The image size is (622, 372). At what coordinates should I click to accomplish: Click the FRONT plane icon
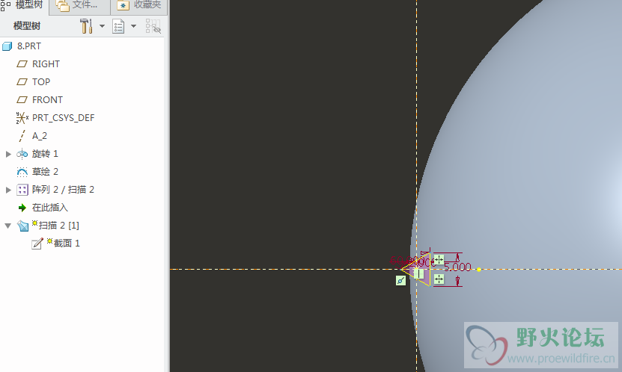[x=22, y=100]
